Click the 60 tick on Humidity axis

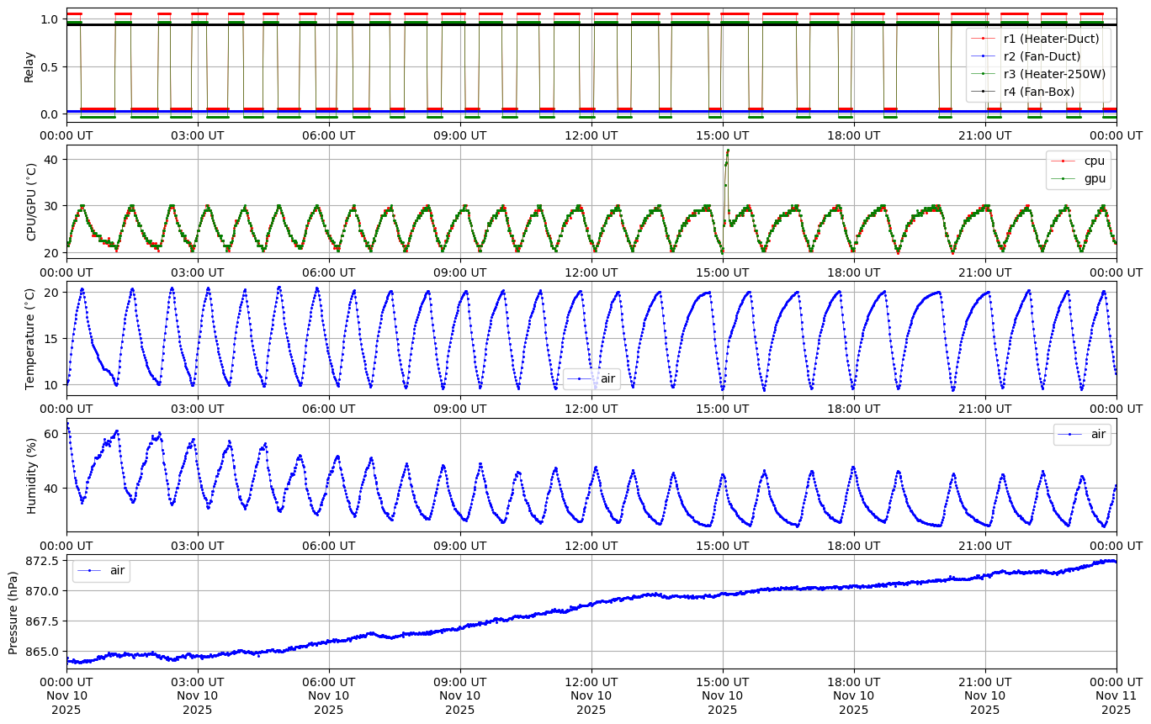(x=50, y=434)
